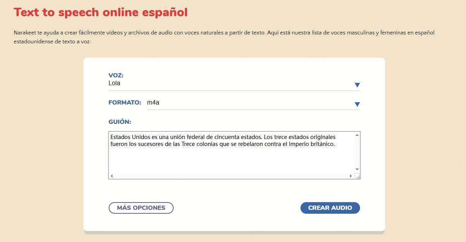
Task: Click the 'Text to speech online español' heading
Action: click(x=101, y=12)
